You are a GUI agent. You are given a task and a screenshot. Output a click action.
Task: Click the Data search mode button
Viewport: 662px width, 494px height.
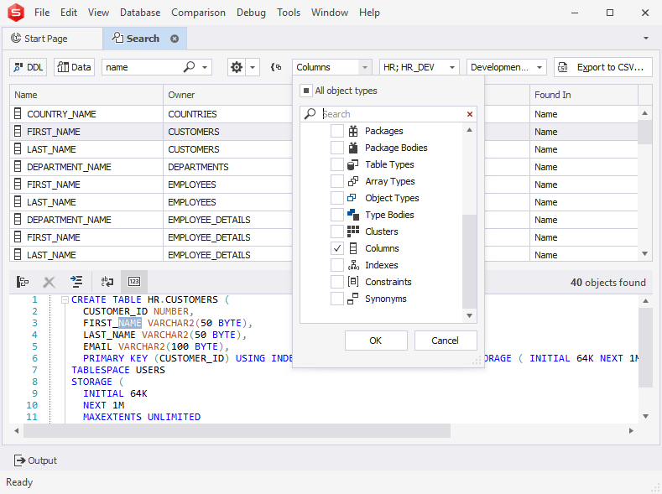coord(74,67)
